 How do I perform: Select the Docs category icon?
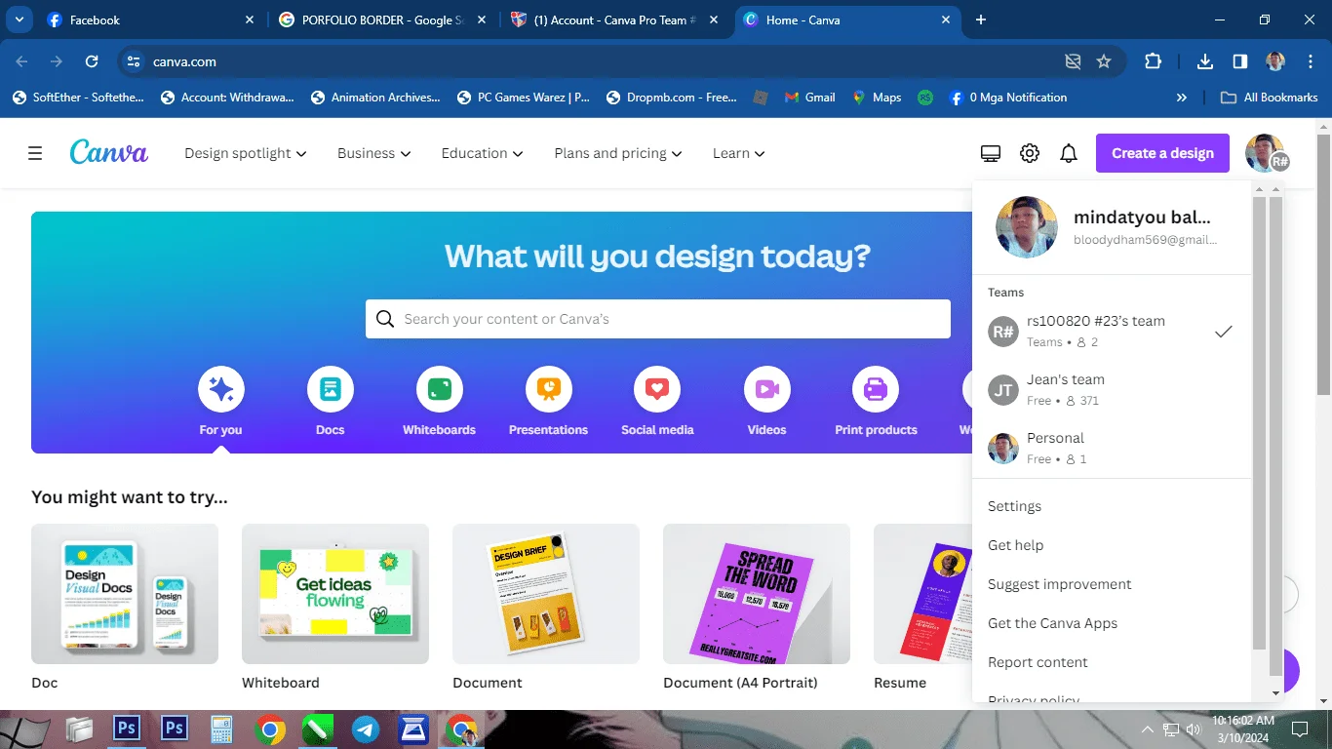331,390
